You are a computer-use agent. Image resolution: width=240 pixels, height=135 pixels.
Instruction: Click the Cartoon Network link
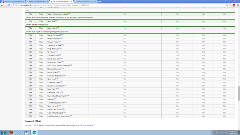[87, 125]
